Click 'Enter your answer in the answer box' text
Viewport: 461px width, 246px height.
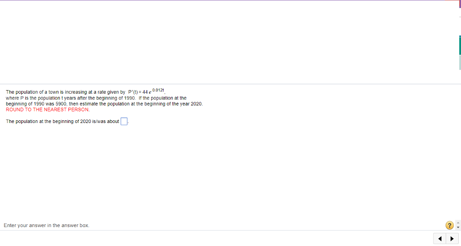[46, 225]
